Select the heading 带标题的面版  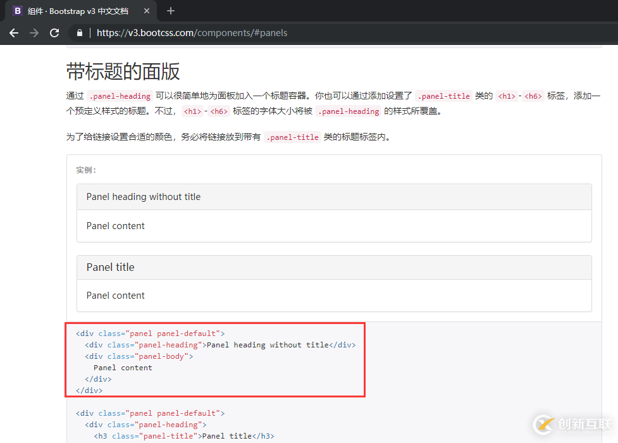[122, 72]
